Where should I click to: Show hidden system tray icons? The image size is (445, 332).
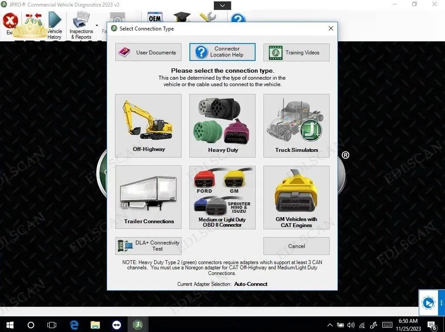330,325
